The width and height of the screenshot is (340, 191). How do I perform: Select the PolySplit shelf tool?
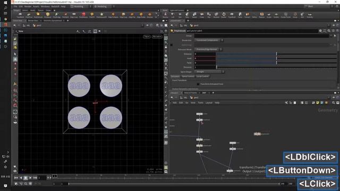click(65, 15)
